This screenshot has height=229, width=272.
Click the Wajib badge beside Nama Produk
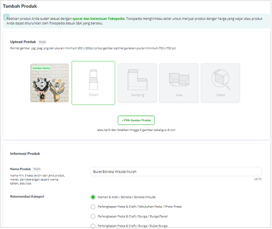point(37,169)
